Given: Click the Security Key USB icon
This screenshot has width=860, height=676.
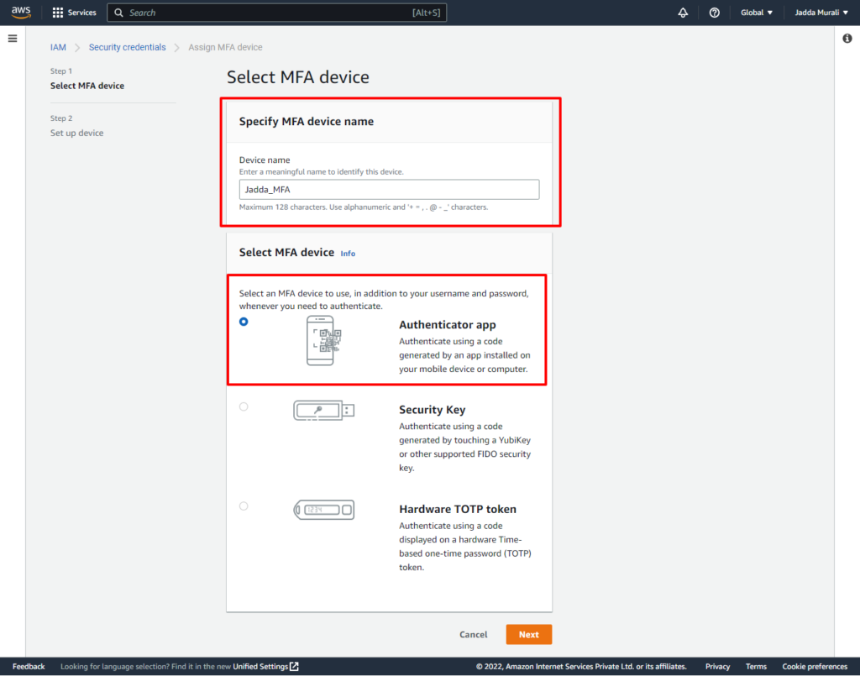Looking at the screenshot, I should point(323,410).
